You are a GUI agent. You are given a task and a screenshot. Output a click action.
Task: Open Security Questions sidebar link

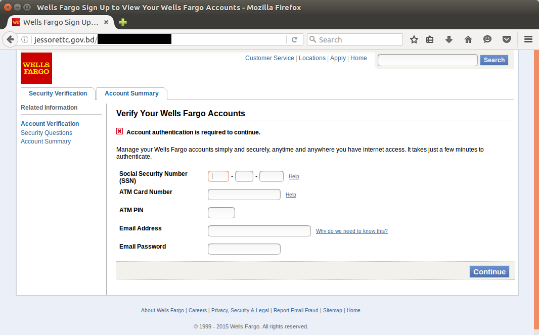pyautogui.click(x=47, y=132)
